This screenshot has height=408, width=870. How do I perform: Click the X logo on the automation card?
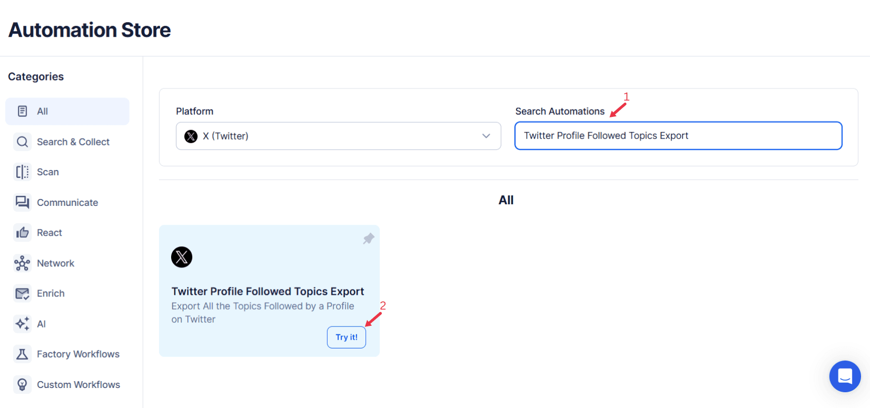pyautogui.click(x=182, y=257)
